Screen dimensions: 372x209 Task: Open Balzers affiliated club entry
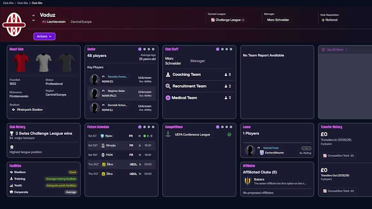277,181
